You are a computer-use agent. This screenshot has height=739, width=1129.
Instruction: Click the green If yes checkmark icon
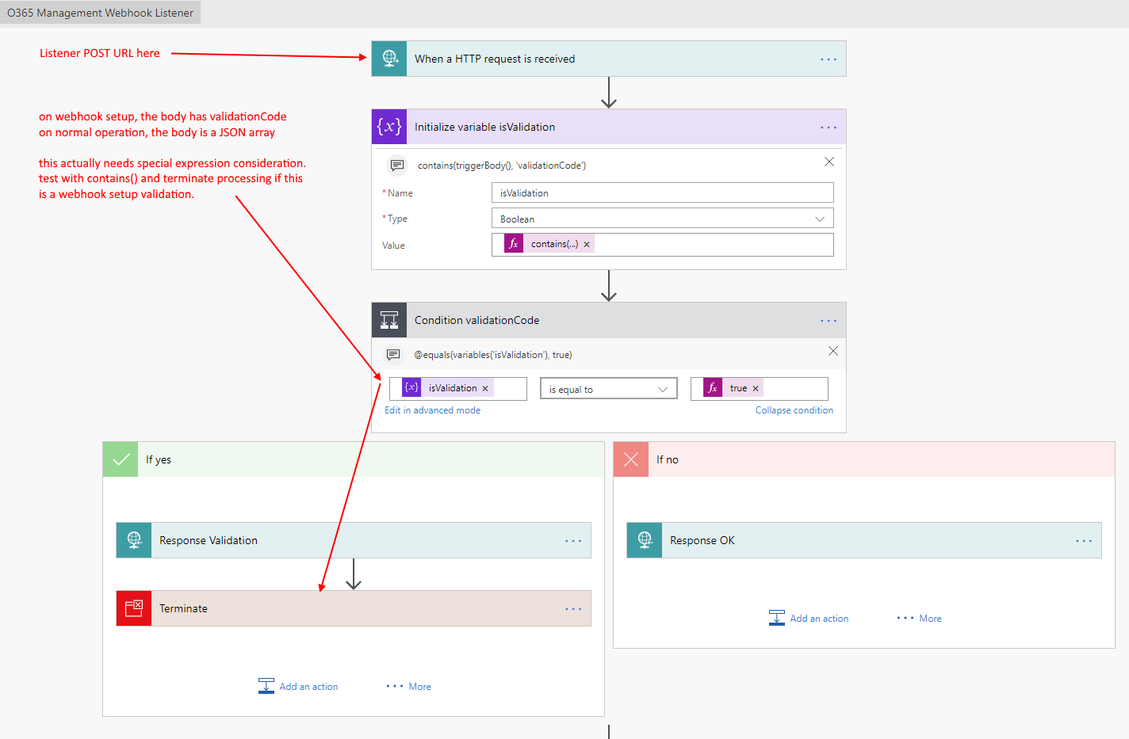pyautogui.click(x=121, y=459)
